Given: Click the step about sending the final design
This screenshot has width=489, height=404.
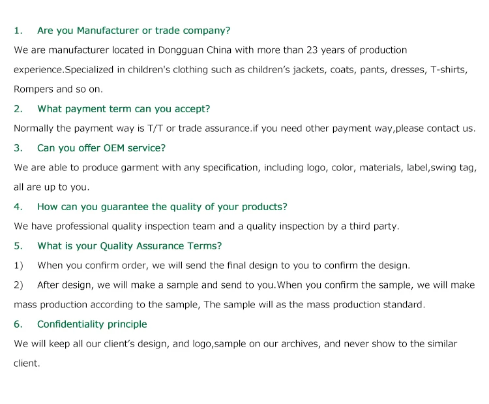Looking at the screenshot, I should pyautogui.click(x=223, y=266).
